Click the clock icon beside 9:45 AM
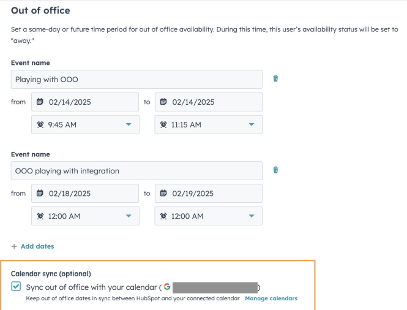 point(40,124)
